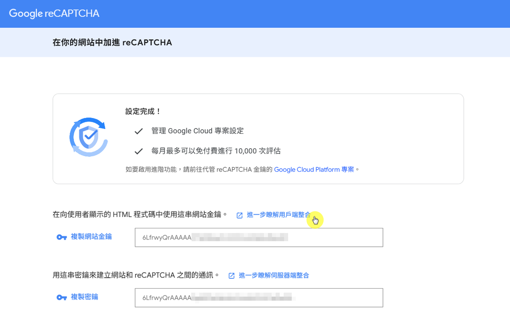Image resolution: width=510 pixels, height=316 pixels.
Task: Open the Google Cloud Platform 專案 link
Action: tap(314, 169)
